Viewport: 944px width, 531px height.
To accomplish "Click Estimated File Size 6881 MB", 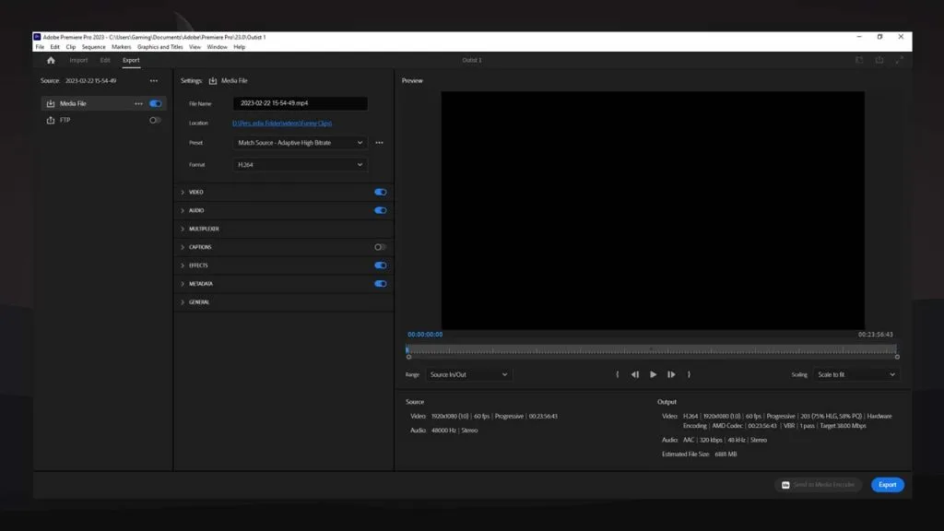I will (699, 454).
